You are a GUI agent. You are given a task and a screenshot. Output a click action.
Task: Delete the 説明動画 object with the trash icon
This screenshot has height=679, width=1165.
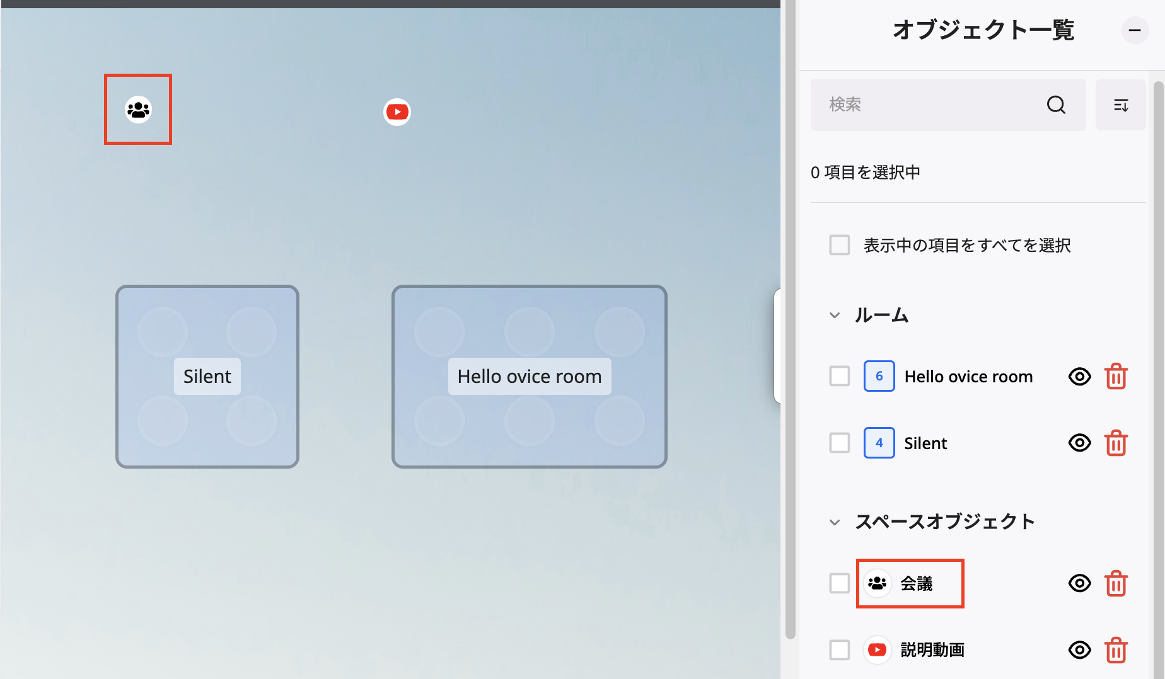pyautogui.click(x=1116, y=650)
